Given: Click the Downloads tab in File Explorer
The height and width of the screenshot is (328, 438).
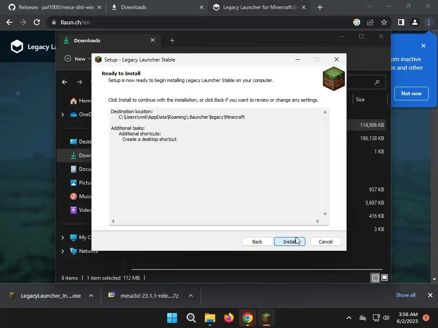Looking at the screenshot, I should [x=109, y=41].
